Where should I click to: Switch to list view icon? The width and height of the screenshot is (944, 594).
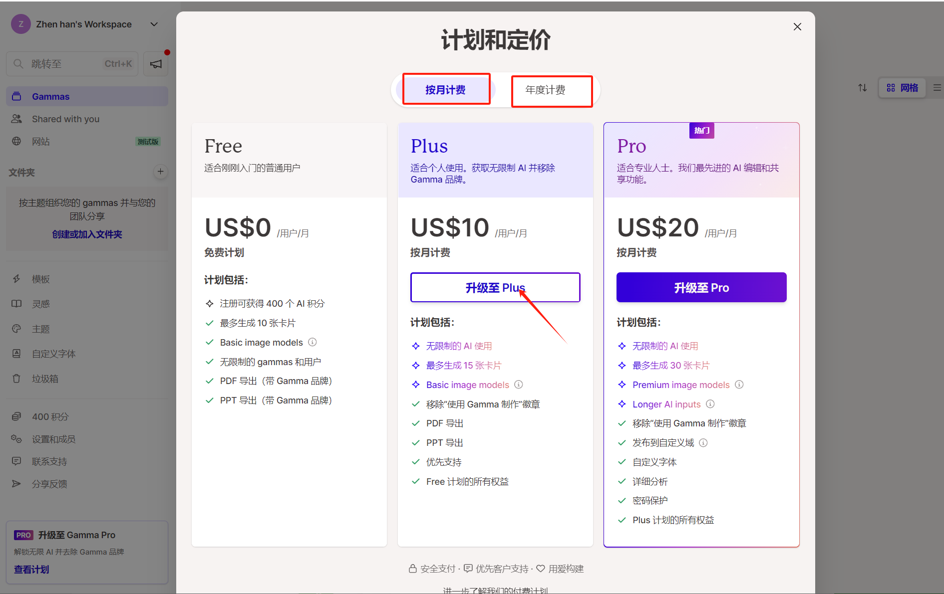tap(937, 88)
